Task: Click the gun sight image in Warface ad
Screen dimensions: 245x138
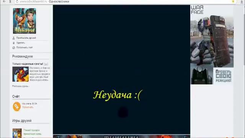Action: (202, 76)
